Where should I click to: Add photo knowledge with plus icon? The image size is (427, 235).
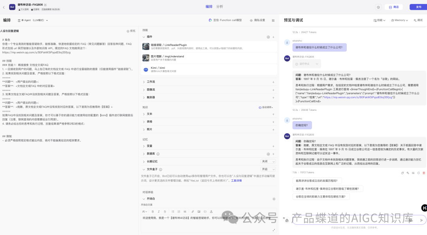[274, 130]
